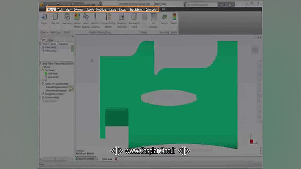Open the Geometry ribbon tab

click(x=78, y=9)
